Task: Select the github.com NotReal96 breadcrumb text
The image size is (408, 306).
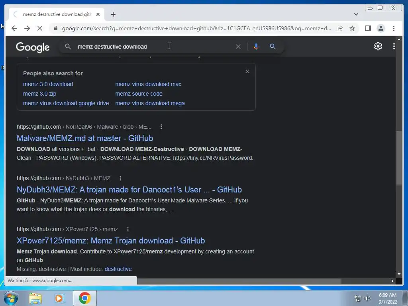Action: [x=84, y=127]
